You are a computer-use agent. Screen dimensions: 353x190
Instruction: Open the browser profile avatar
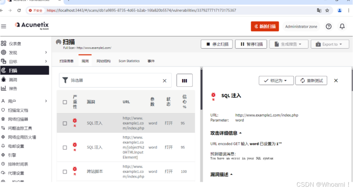[340, 10]
